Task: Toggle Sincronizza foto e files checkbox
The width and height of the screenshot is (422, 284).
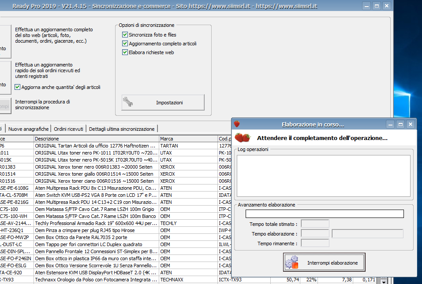Action: click(125, 35)
